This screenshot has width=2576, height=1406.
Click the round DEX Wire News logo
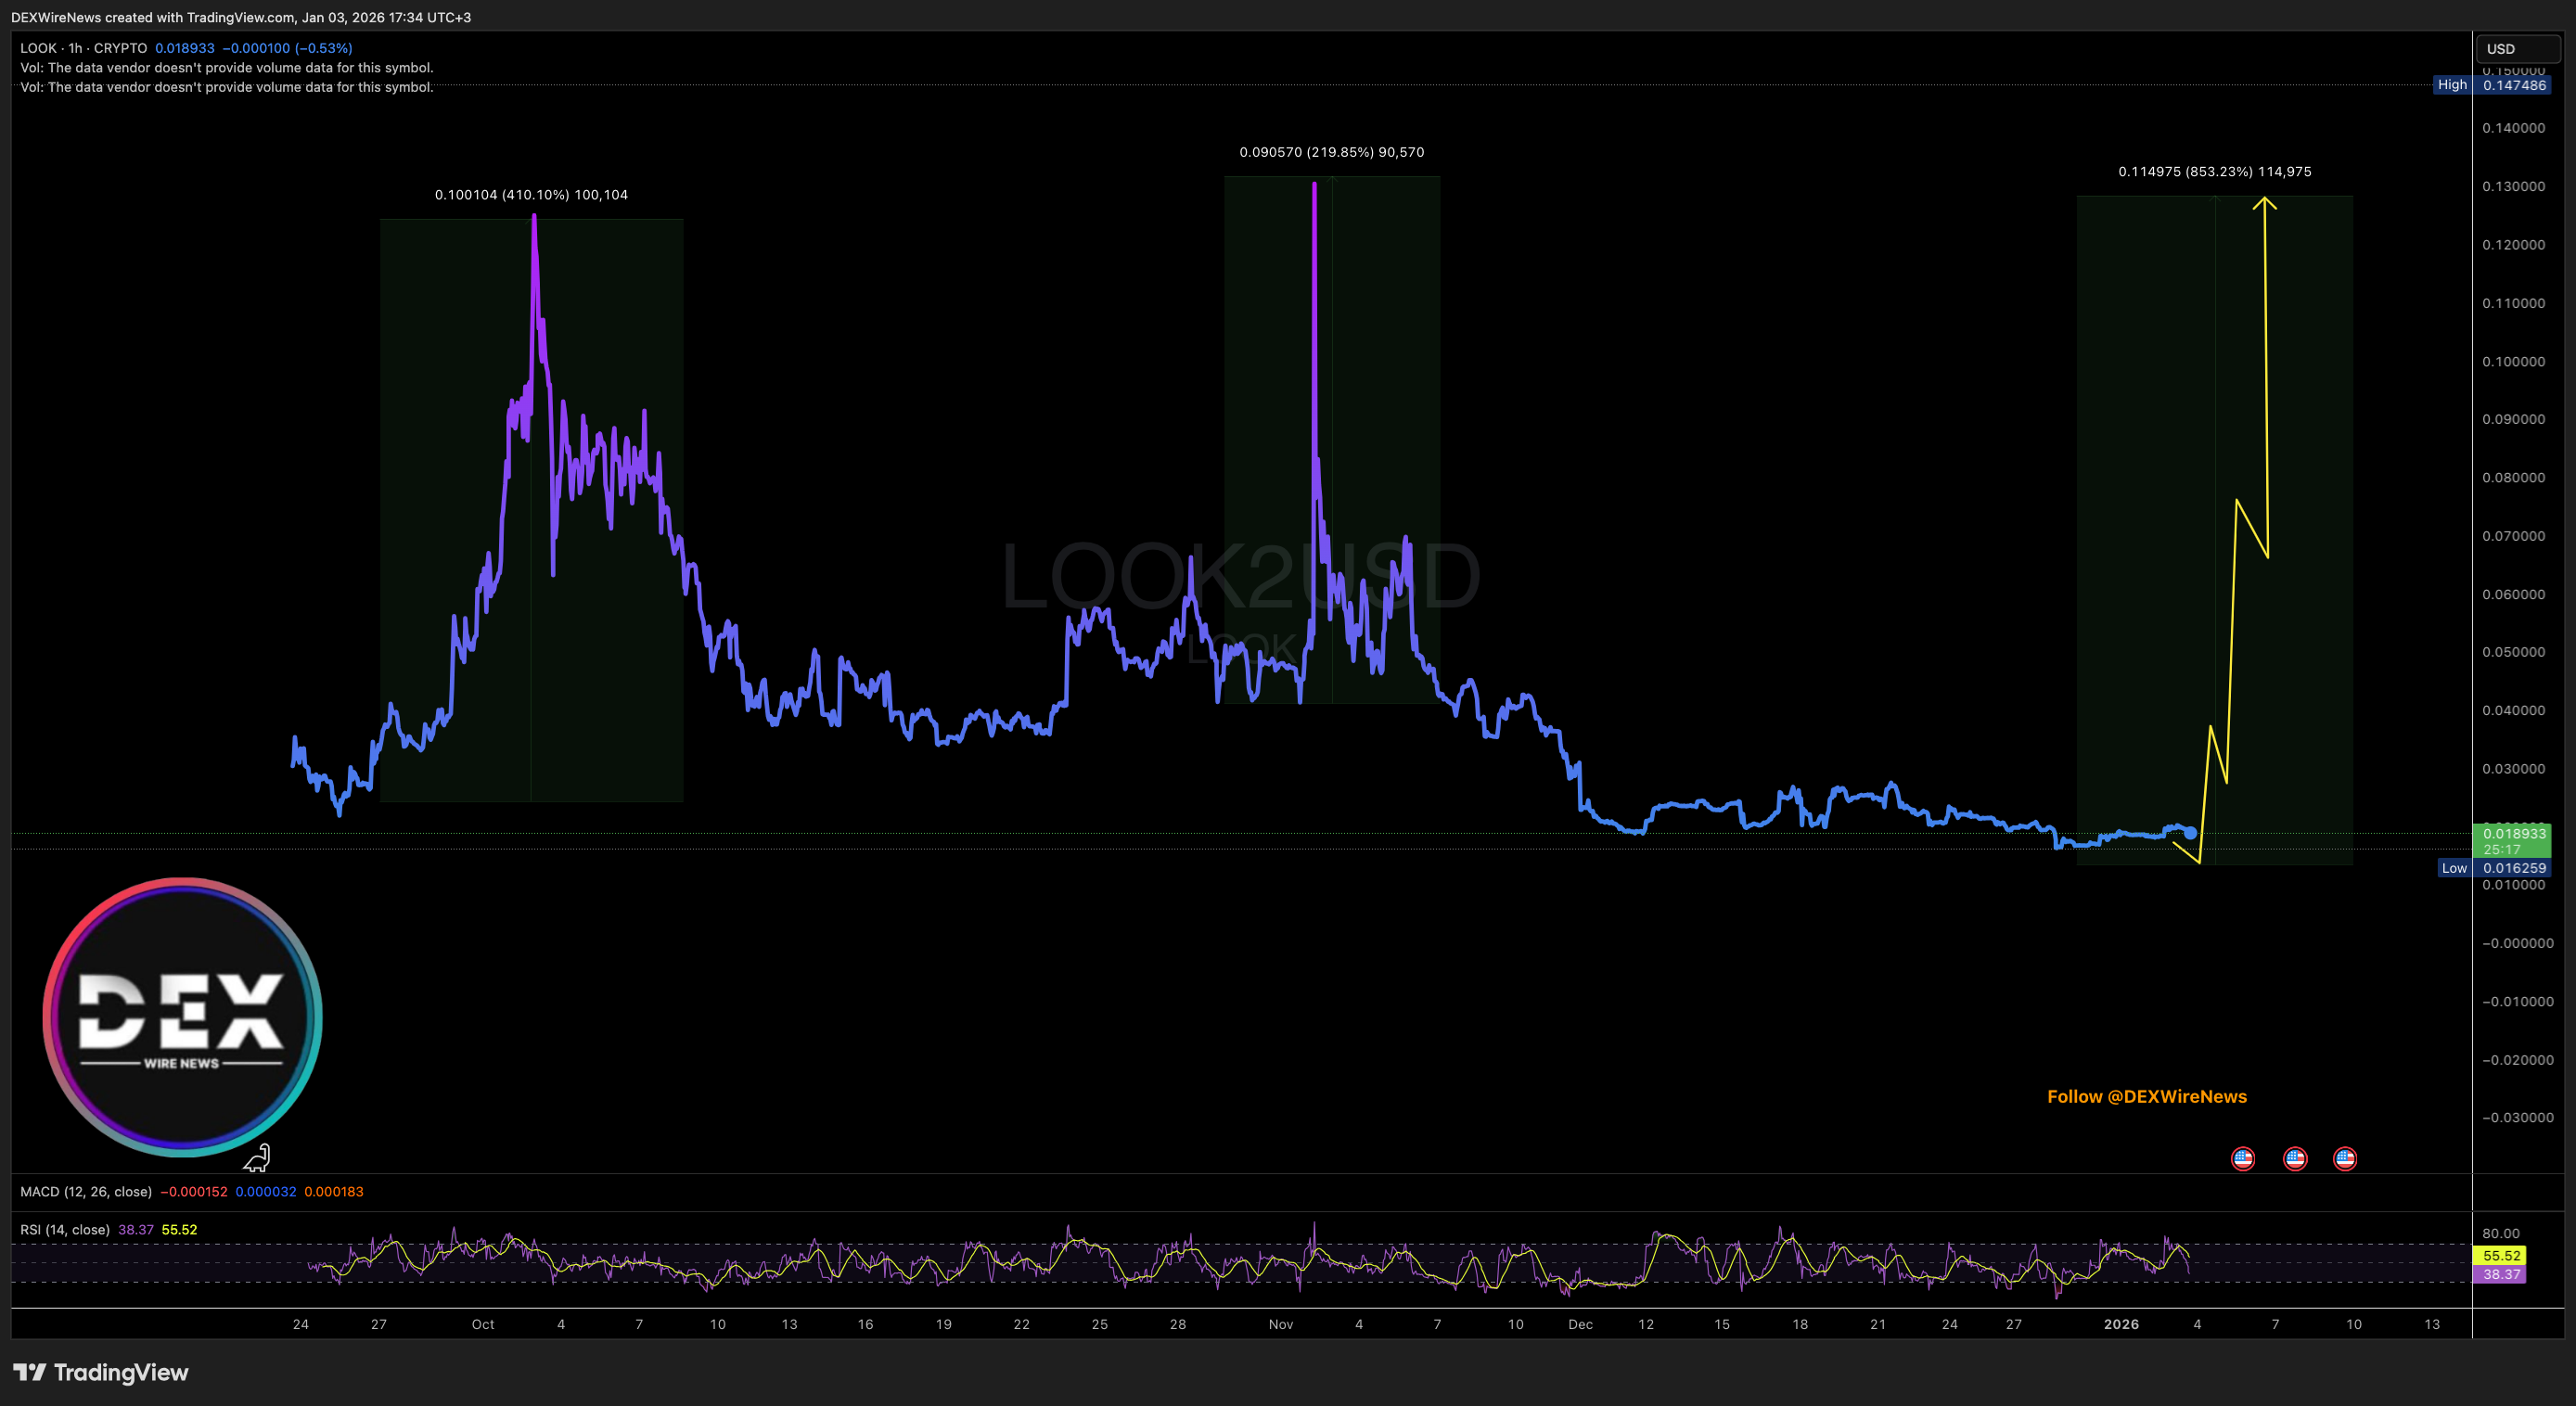pos(182,1017)
